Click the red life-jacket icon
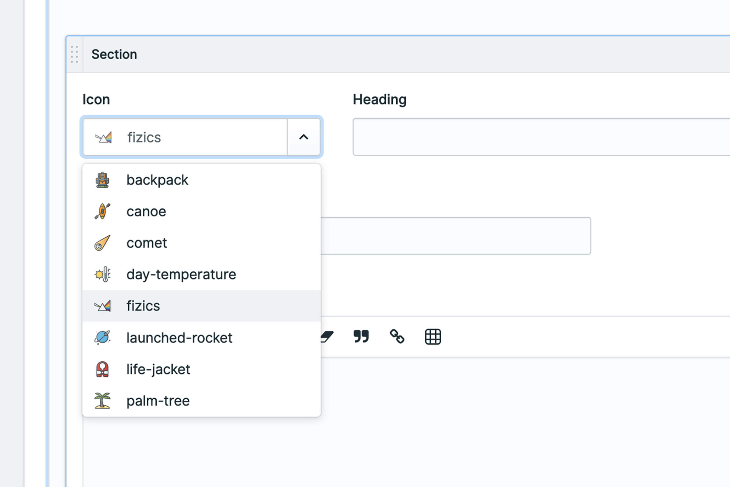This screenshot has width=730, height=487. [x=103, y=369]
